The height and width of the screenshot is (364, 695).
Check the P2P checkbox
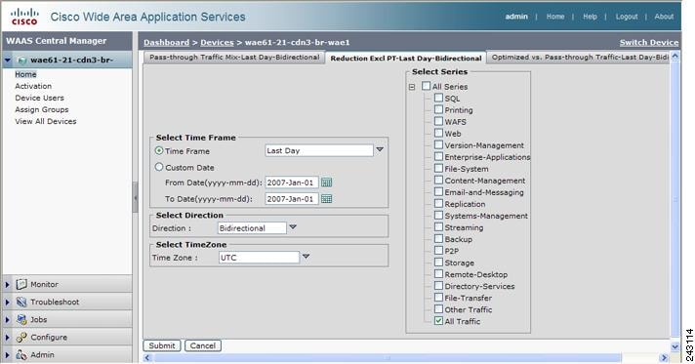438,250
